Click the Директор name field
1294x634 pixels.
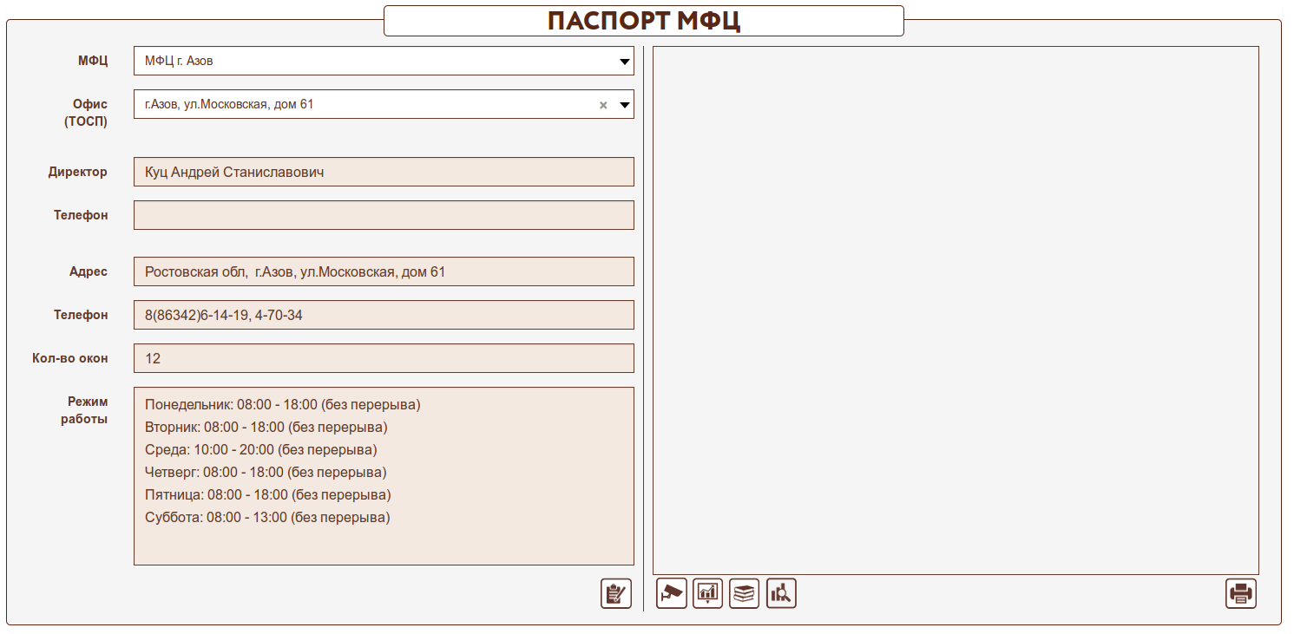384,172
